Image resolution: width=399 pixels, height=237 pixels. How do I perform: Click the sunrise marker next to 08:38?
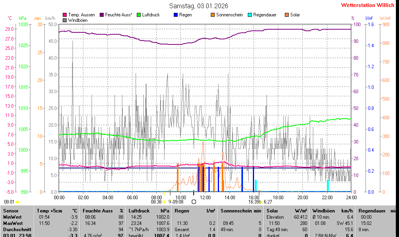coord(164,202)
